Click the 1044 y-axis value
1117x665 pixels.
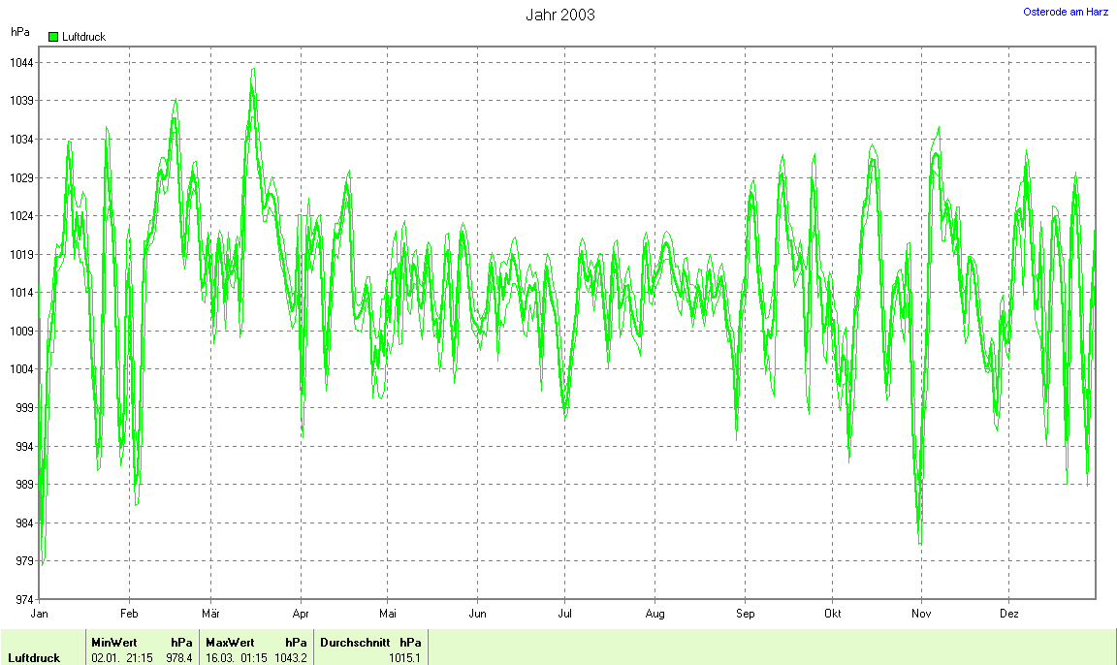click(x=21, y=63)
